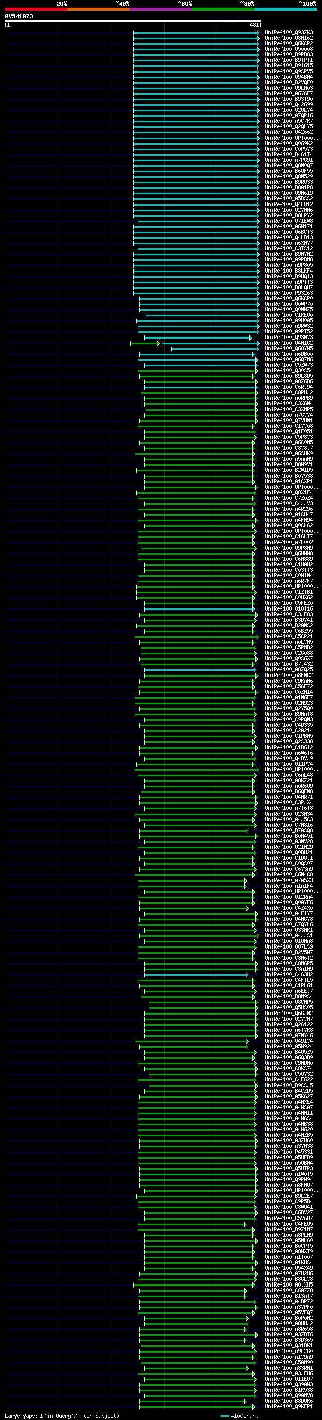This screenshot has height=1420, width=322.
Task: Choose UniRef100_A7QRI6 hit
Action: pos(288,116)
